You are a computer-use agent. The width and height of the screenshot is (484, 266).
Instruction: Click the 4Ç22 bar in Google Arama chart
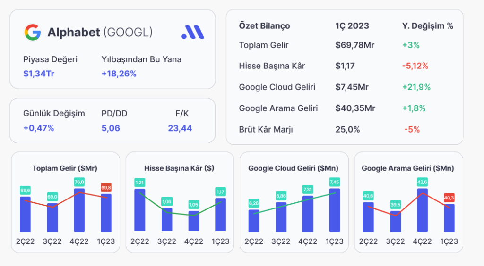coord(422,210)
